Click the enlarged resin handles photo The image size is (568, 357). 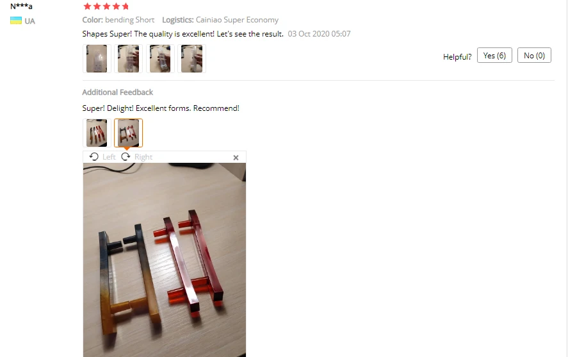[x=165, y=260]
